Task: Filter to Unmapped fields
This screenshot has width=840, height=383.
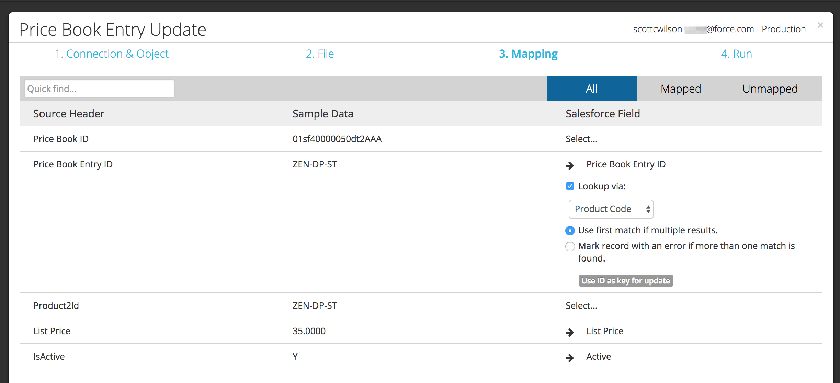Action: (x=770, y=89)
